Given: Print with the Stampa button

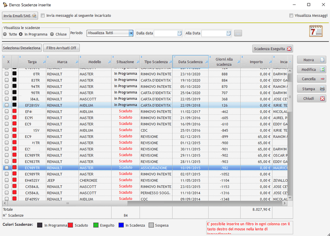Looking at the screenshot, I should [x=312, y=89].
